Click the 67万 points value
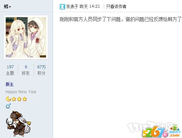This screenshot has width=182, height=138. tap(41, 67)
